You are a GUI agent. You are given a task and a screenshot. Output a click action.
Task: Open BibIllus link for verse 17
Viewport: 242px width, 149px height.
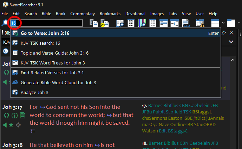pos(171,106)
